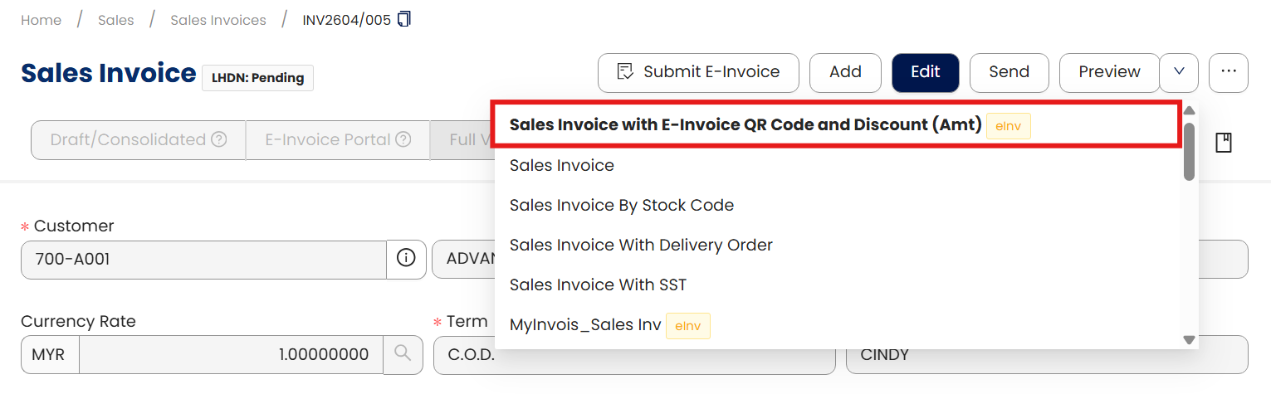Pick Sales Invoice With Delivery Order
The width and height of the screenshot is (1271, 394).
tap(641, 246)
